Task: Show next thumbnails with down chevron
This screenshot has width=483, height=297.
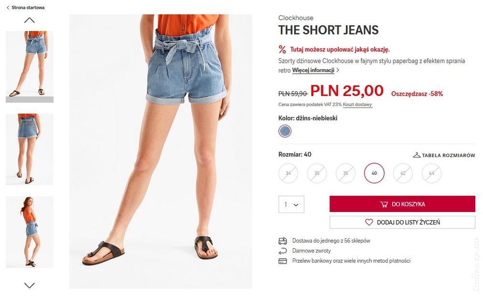Action: [x=29, y=285]
